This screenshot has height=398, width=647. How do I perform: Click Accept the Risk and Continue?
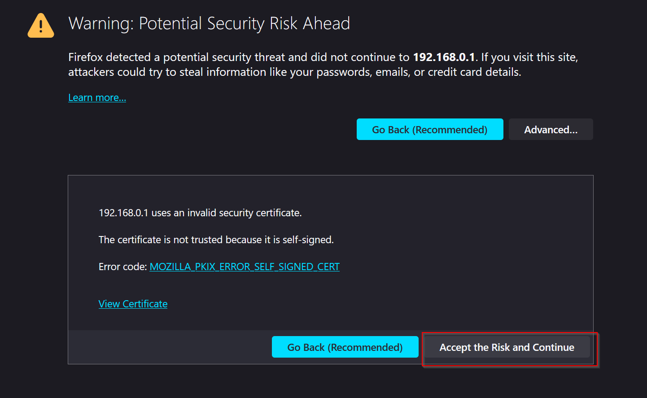pos(507,347)
